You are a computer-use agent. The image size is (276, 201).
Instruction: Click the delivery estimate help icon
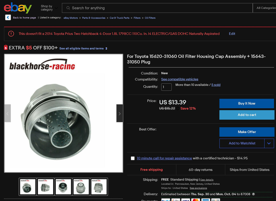[253, 194]
